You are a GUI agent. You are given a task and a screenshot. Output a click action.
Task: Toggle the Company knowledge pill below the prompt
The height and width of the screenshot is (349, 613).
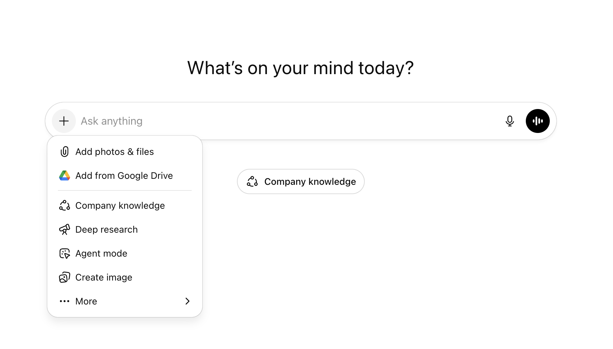tap(301, 181)
